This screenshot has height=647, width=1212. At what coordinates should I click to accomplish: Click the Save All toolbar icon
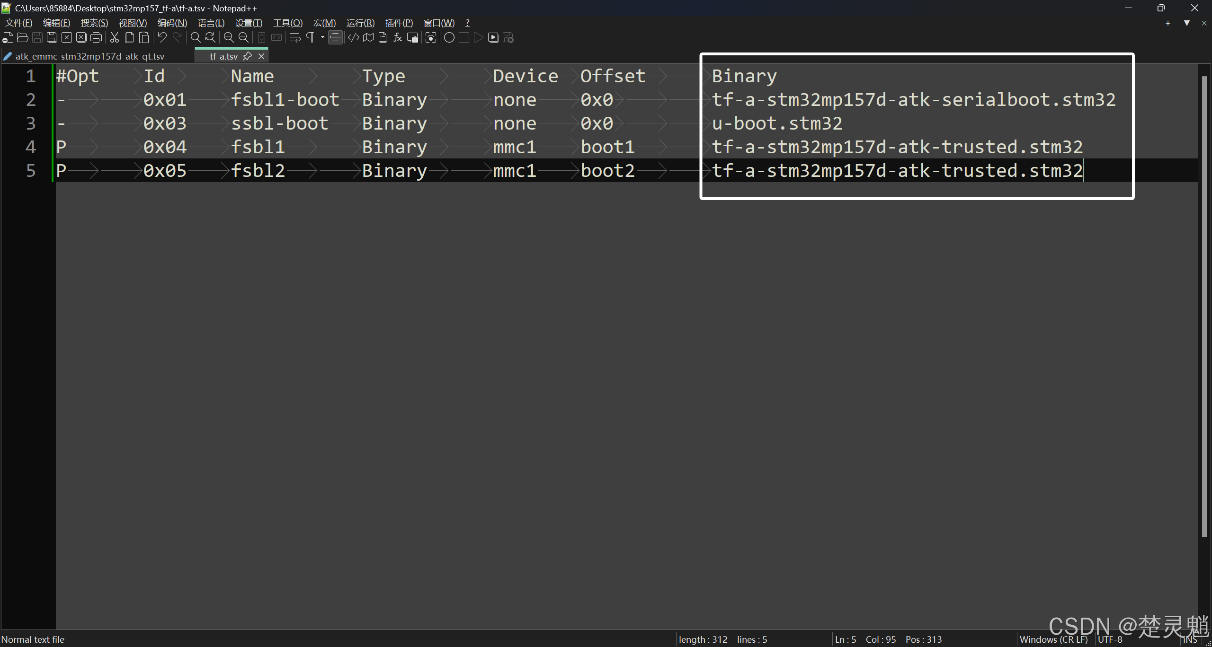tap(52, 38)
